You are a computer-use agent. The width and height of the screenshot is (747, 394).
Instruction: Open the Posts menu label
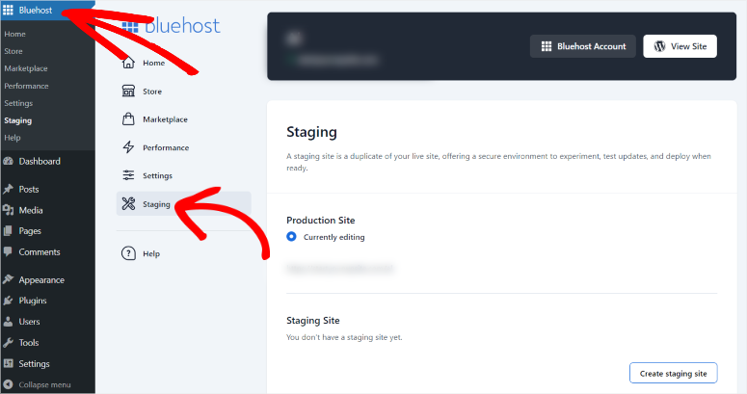[x=29, y=189]
